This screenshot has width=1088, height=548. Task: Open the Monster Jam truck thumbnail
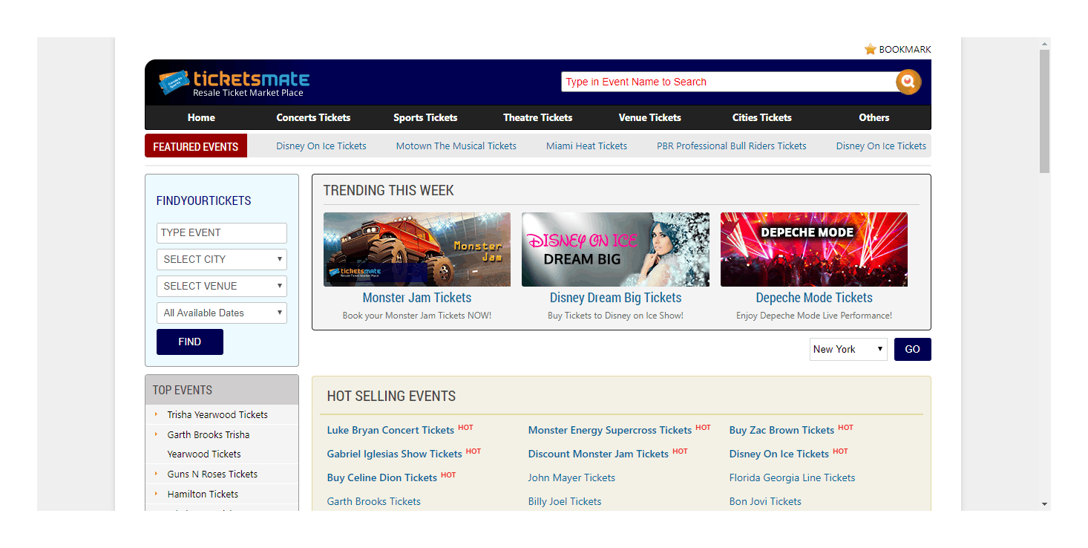pos(417,249)
